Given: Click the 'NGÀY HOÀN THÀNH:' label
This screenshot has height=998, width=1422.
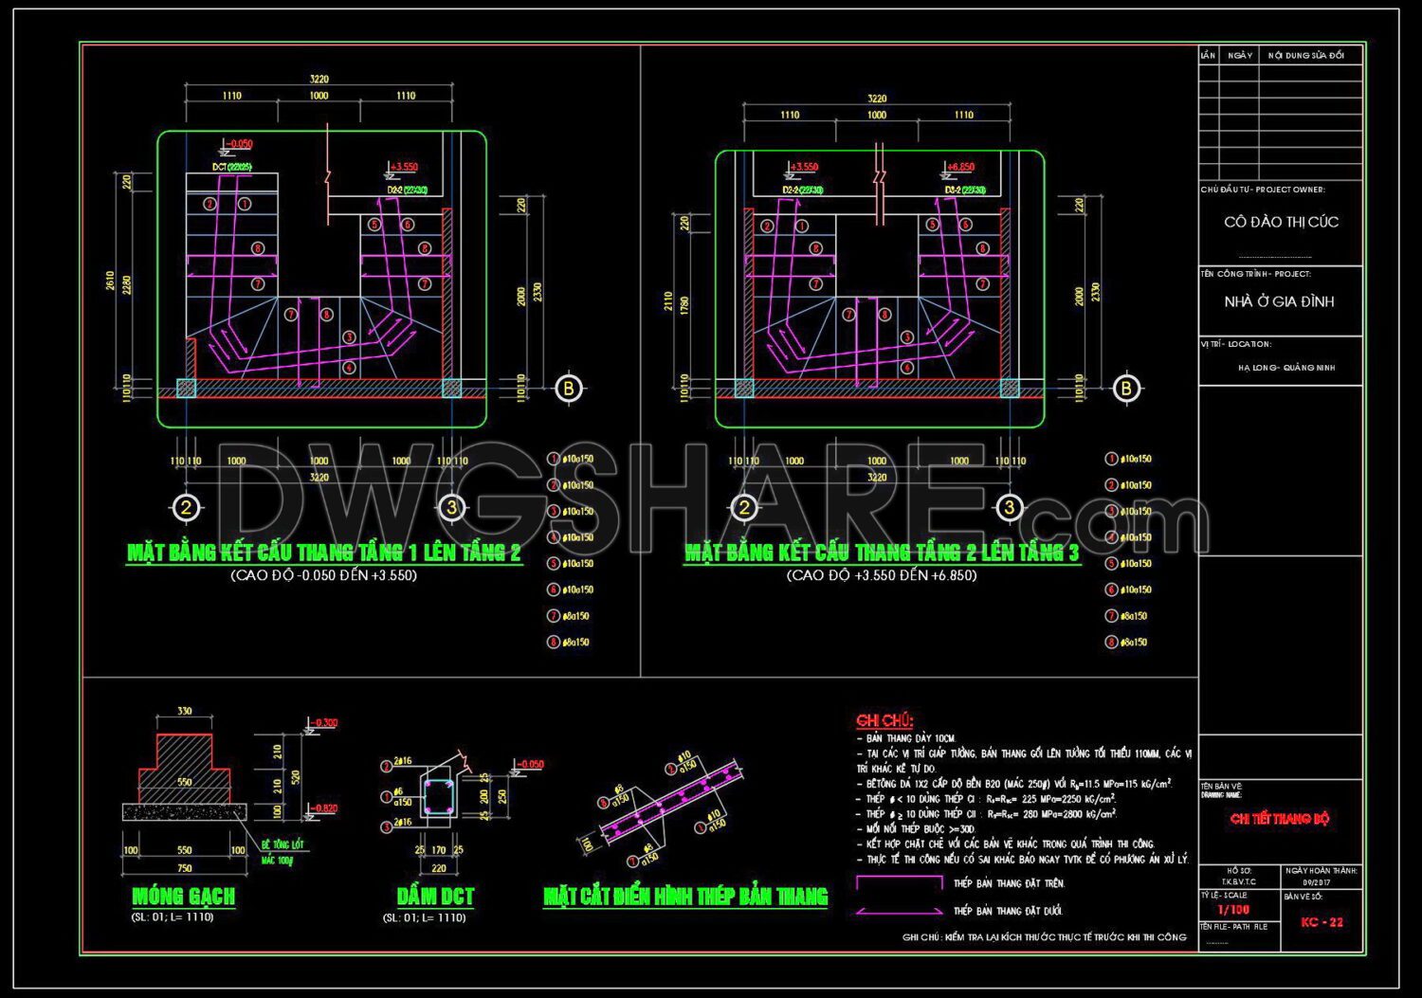Looking at the screenshot, I should click(1322, 870).
